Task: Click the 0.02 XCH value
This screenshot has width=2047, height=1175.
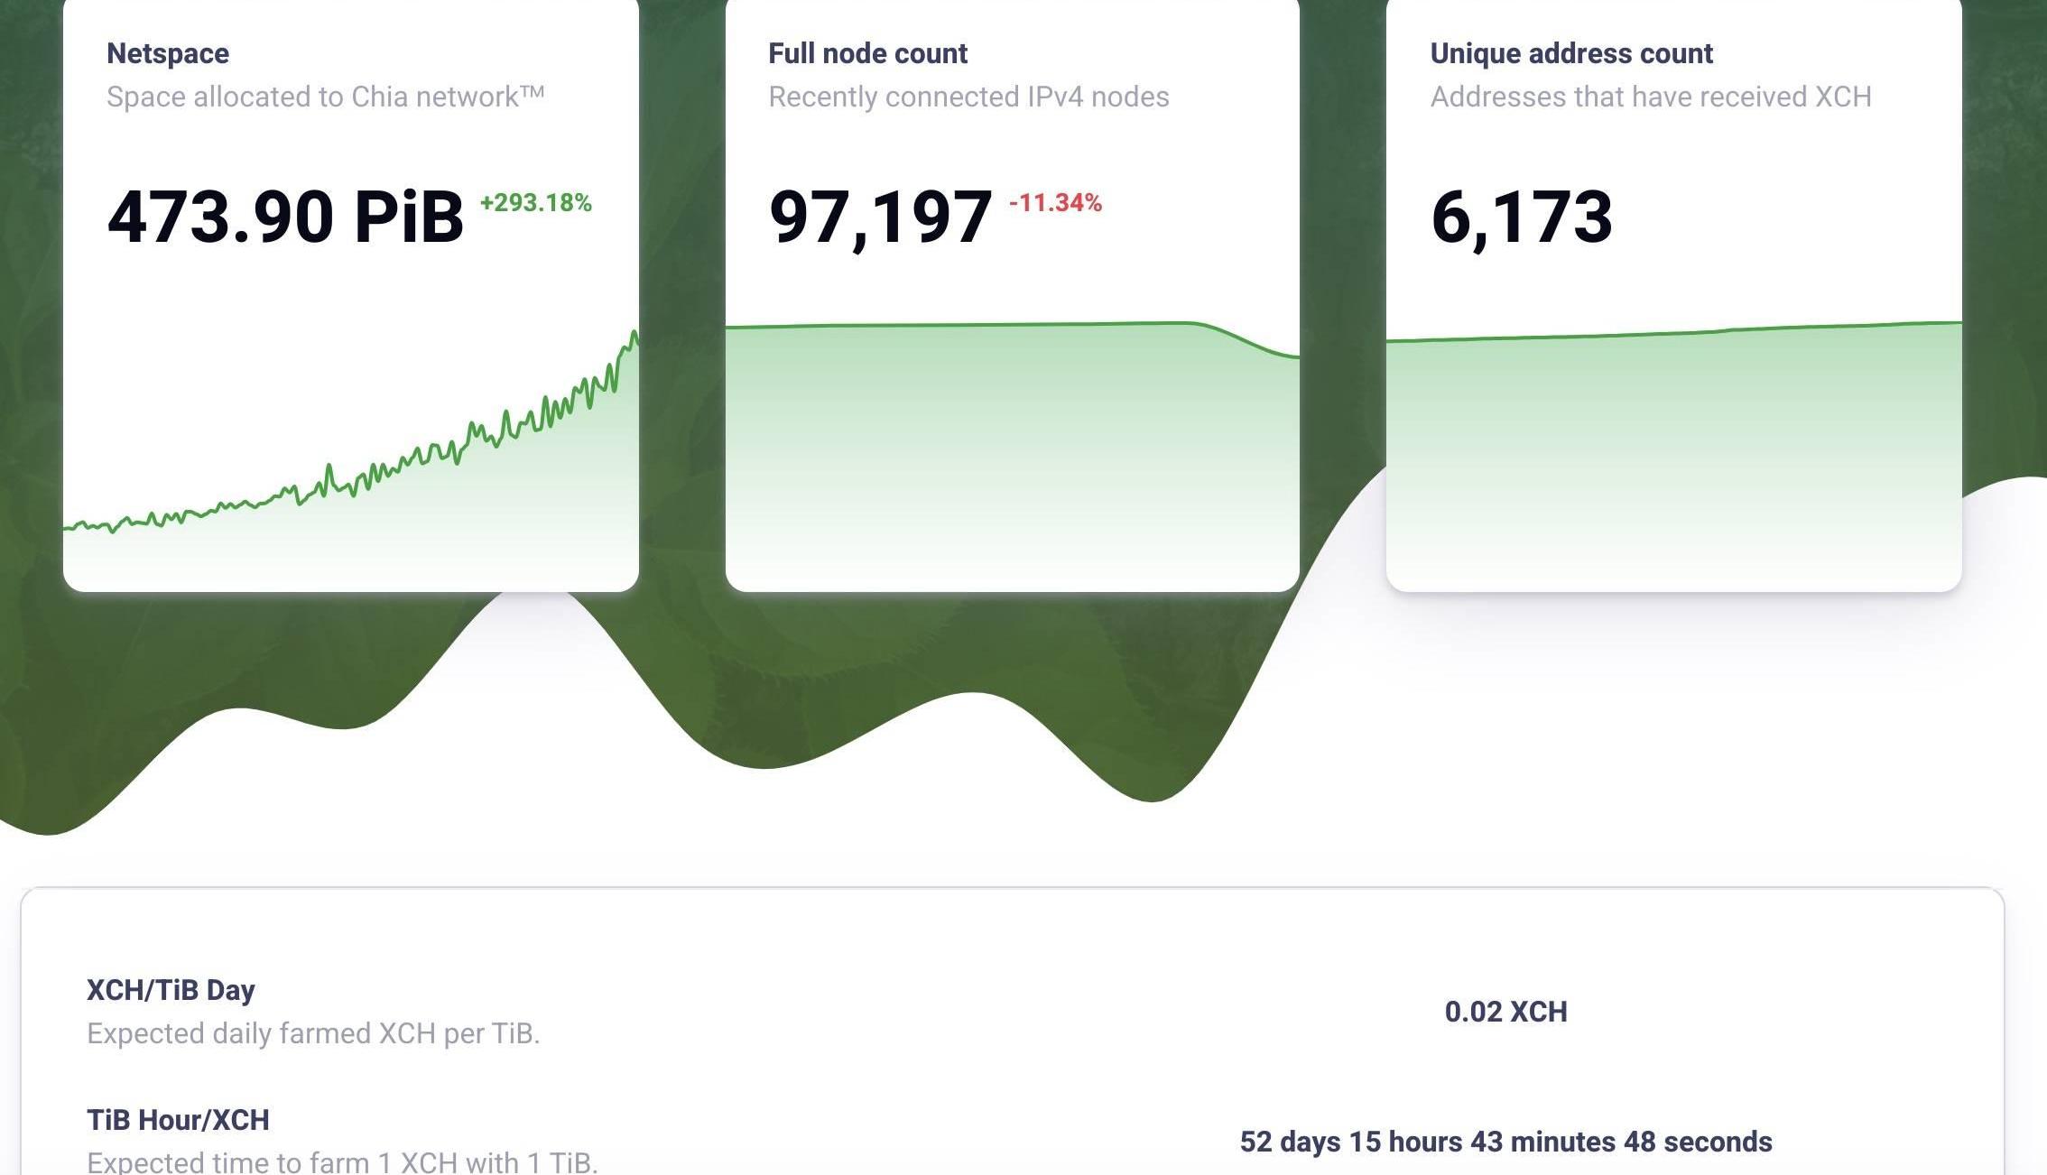Action: pos(1505,1012)
